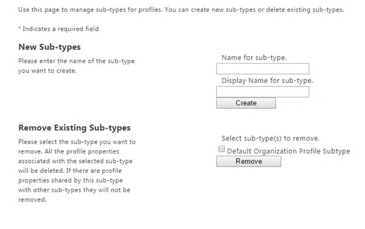Click the 'Remove Existing Sub-types' heading

[x=74, y=128]
